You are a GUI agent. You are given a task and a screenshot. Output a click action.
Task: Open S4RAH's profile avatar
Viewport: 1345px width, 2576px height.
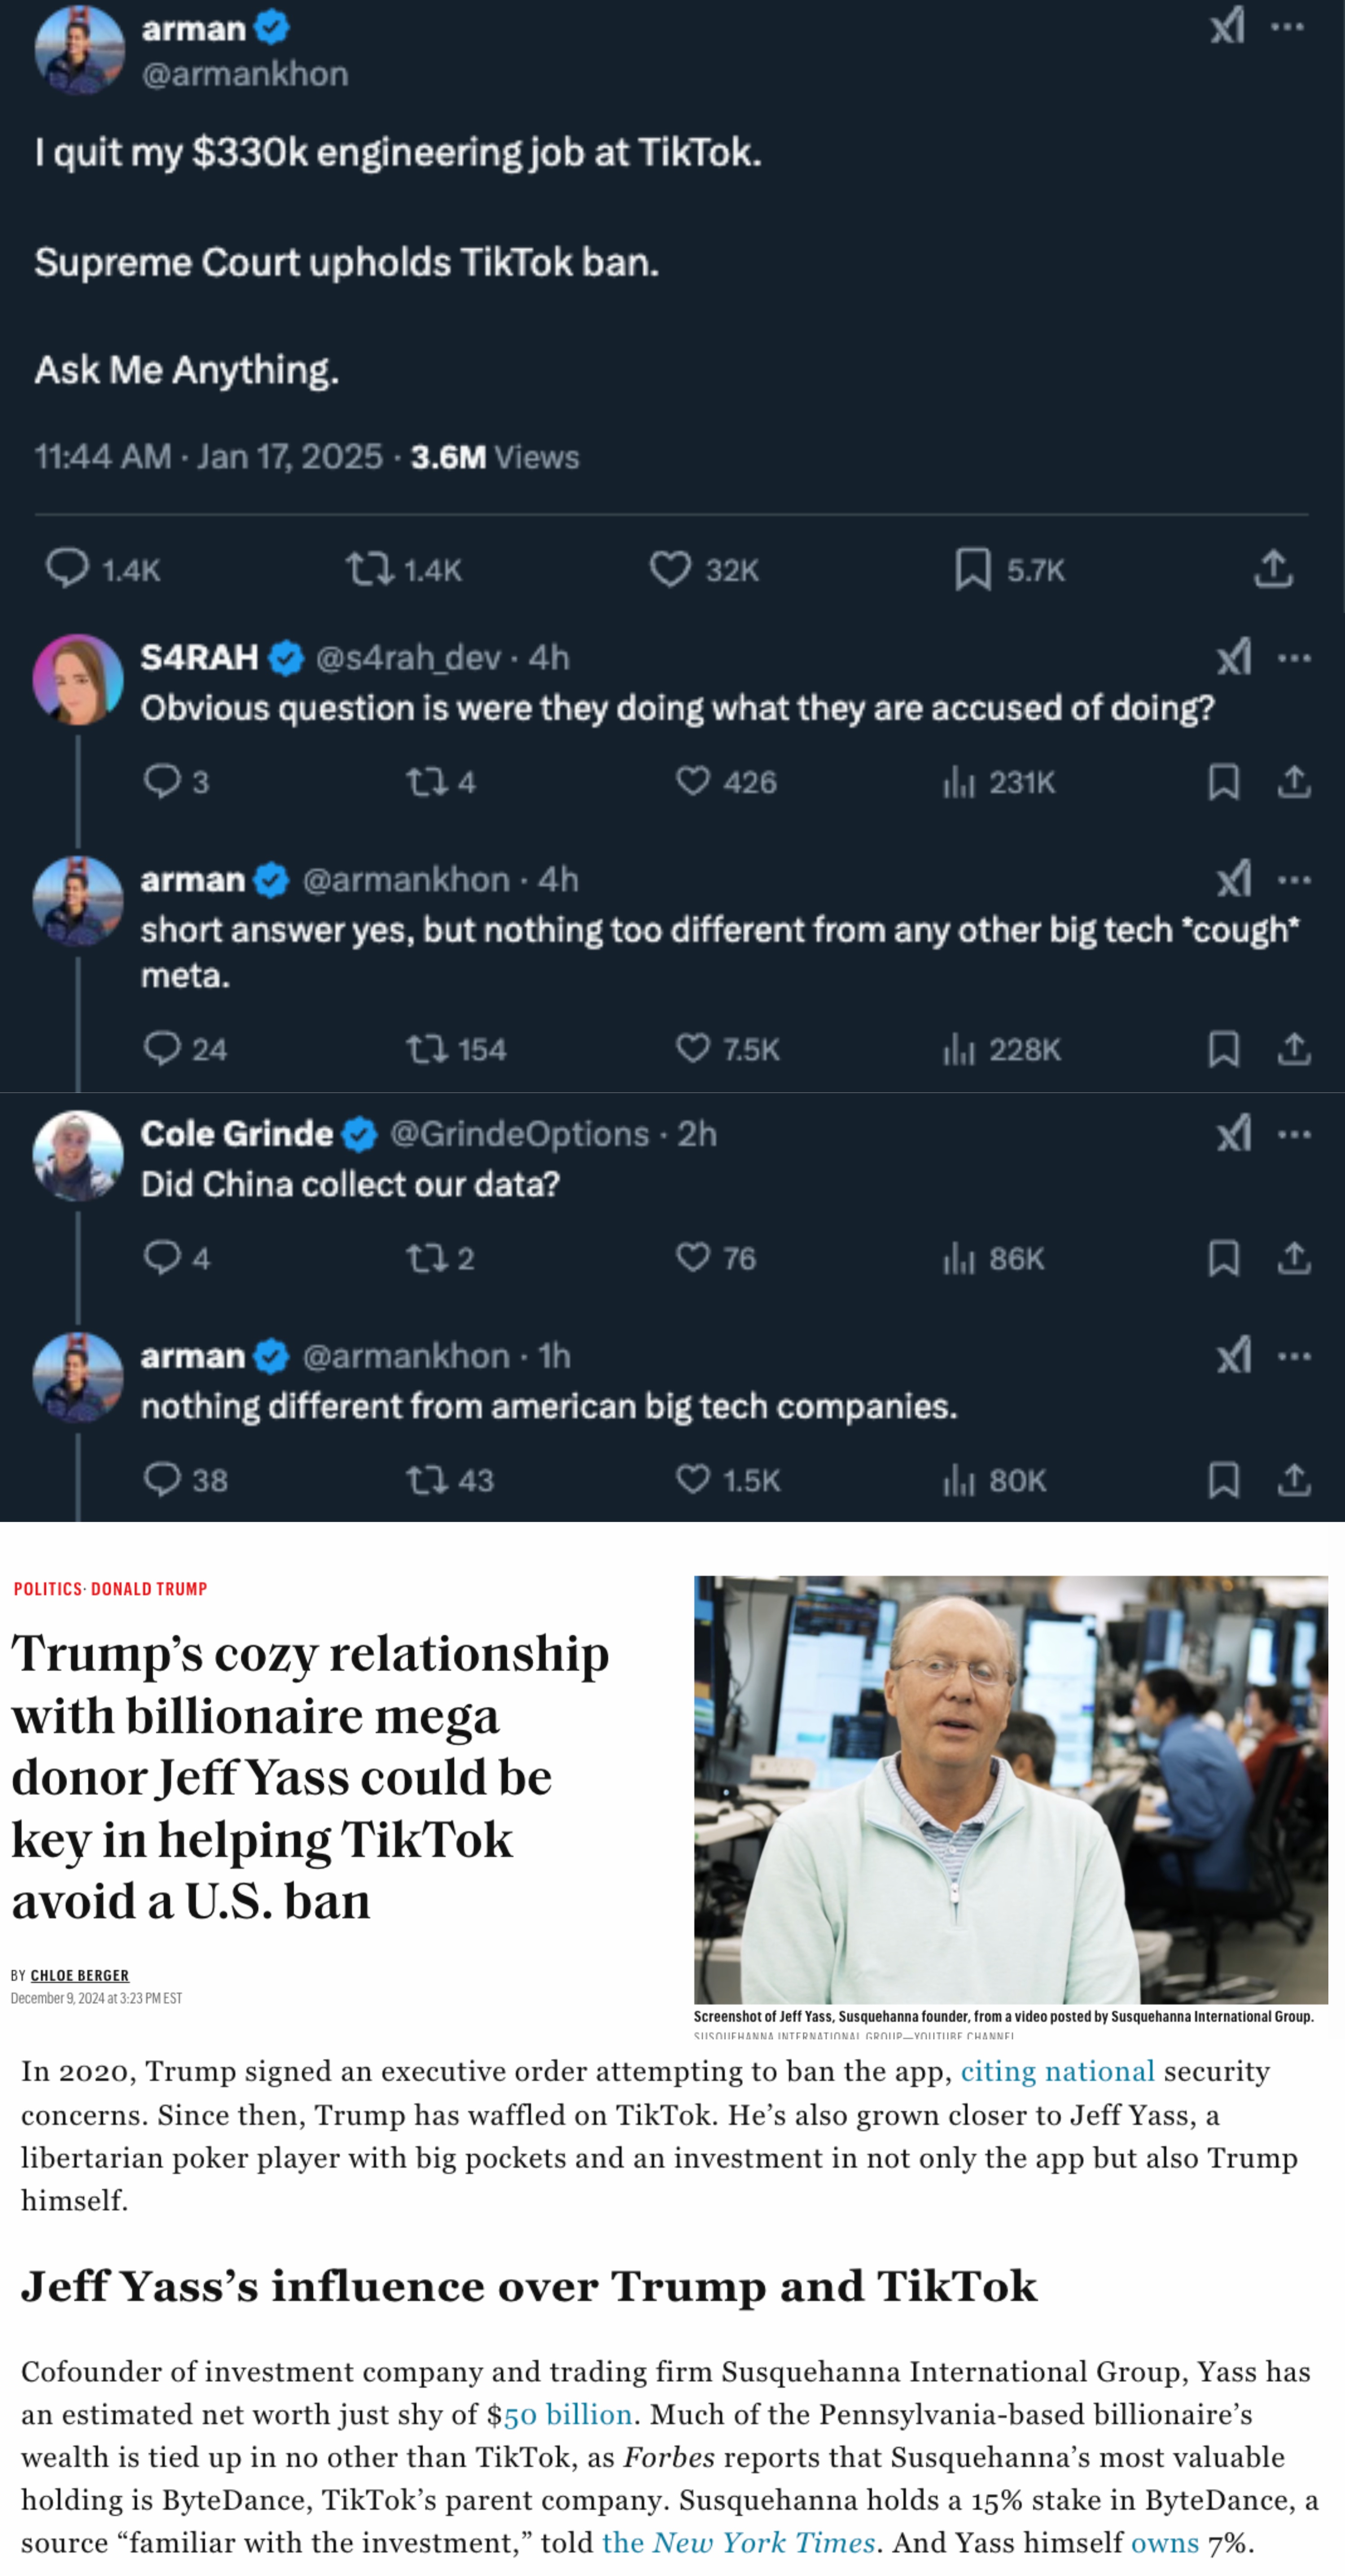point(78,679)
